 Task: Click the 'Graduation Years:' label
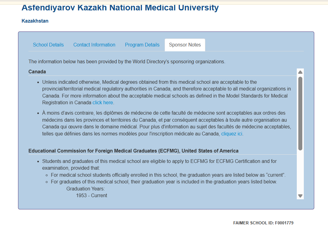point(86,189)
